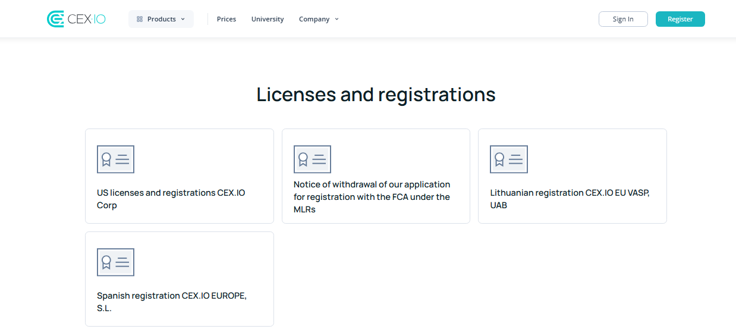Viewport: 736px width, 329px height.
Task: Open Spanish registration CEX.IO EUROPE text
Action: (x=171, y=302)
